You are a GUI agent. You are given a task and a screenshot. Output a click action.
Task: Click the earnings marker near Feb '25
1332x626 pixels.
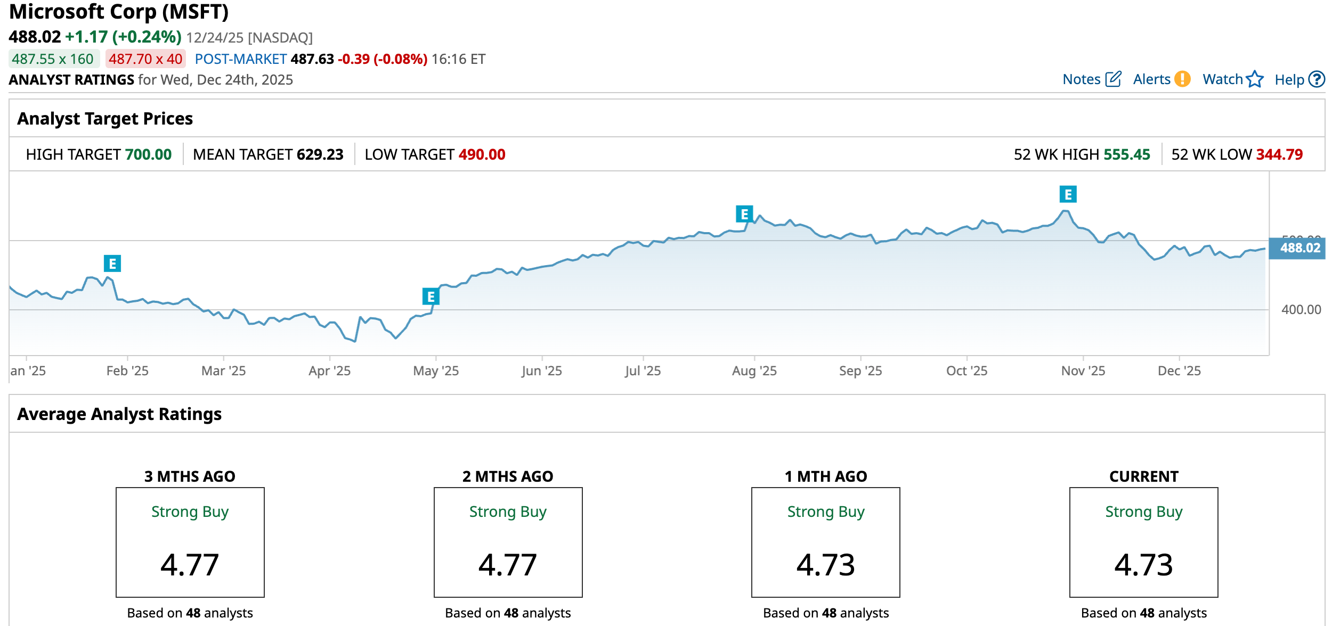tap(112, 263)
